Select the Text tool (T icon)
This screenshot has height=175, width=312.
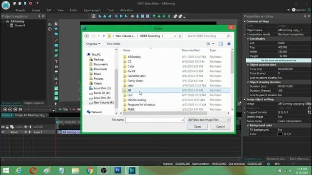(x=57, y=62)
